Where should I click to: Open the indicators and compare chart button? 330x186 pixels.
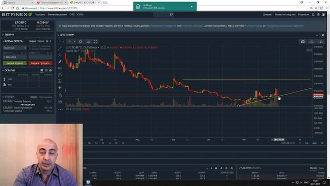coord(88,41)
